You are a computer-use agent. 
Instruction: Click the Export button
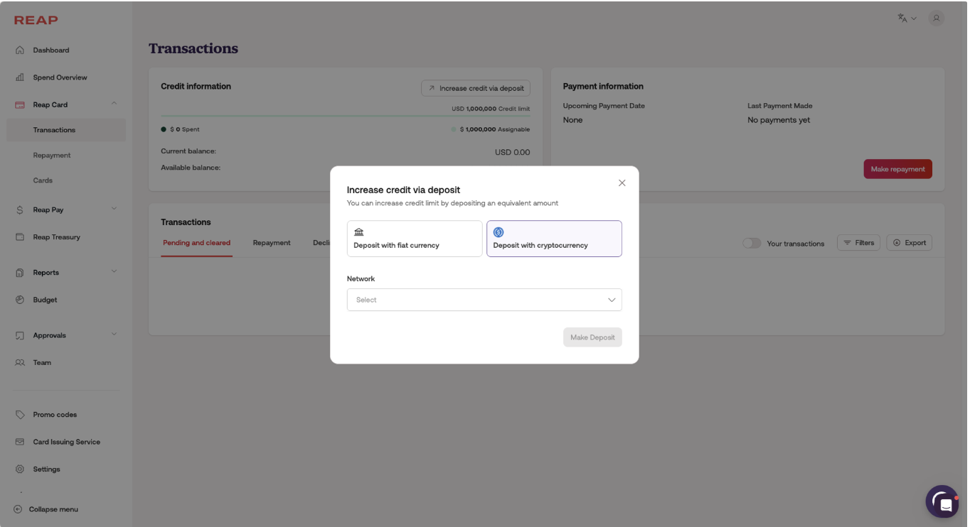pos(909,243)
